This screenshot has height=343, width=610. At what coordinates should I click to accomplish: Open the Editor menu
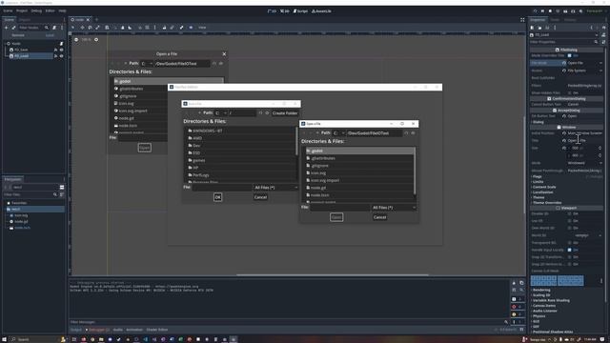click(x=51, y=10)
